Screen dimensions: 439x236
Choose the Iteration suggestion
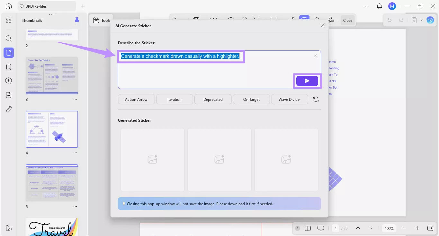[175, 99]
